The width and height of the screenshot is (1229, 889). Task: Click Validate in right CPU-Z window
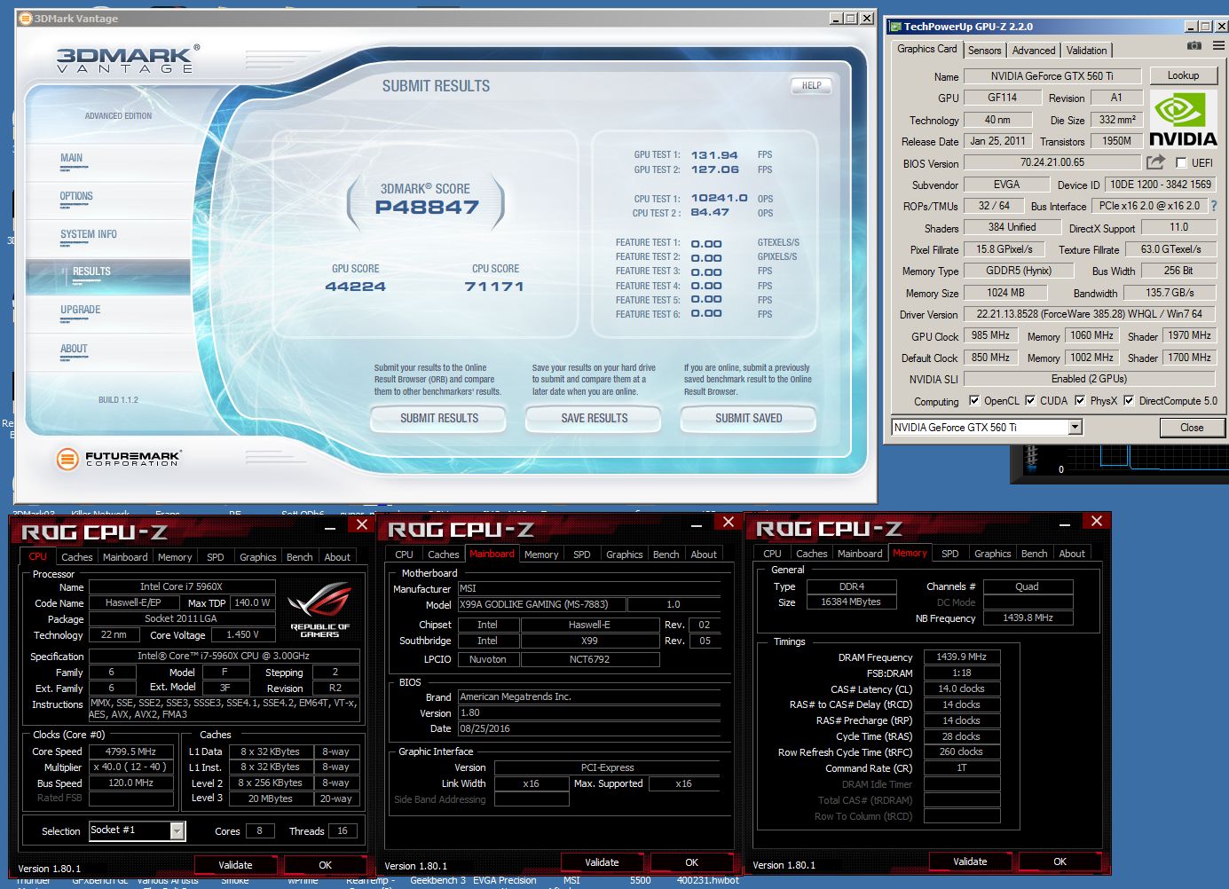(970, 861)
